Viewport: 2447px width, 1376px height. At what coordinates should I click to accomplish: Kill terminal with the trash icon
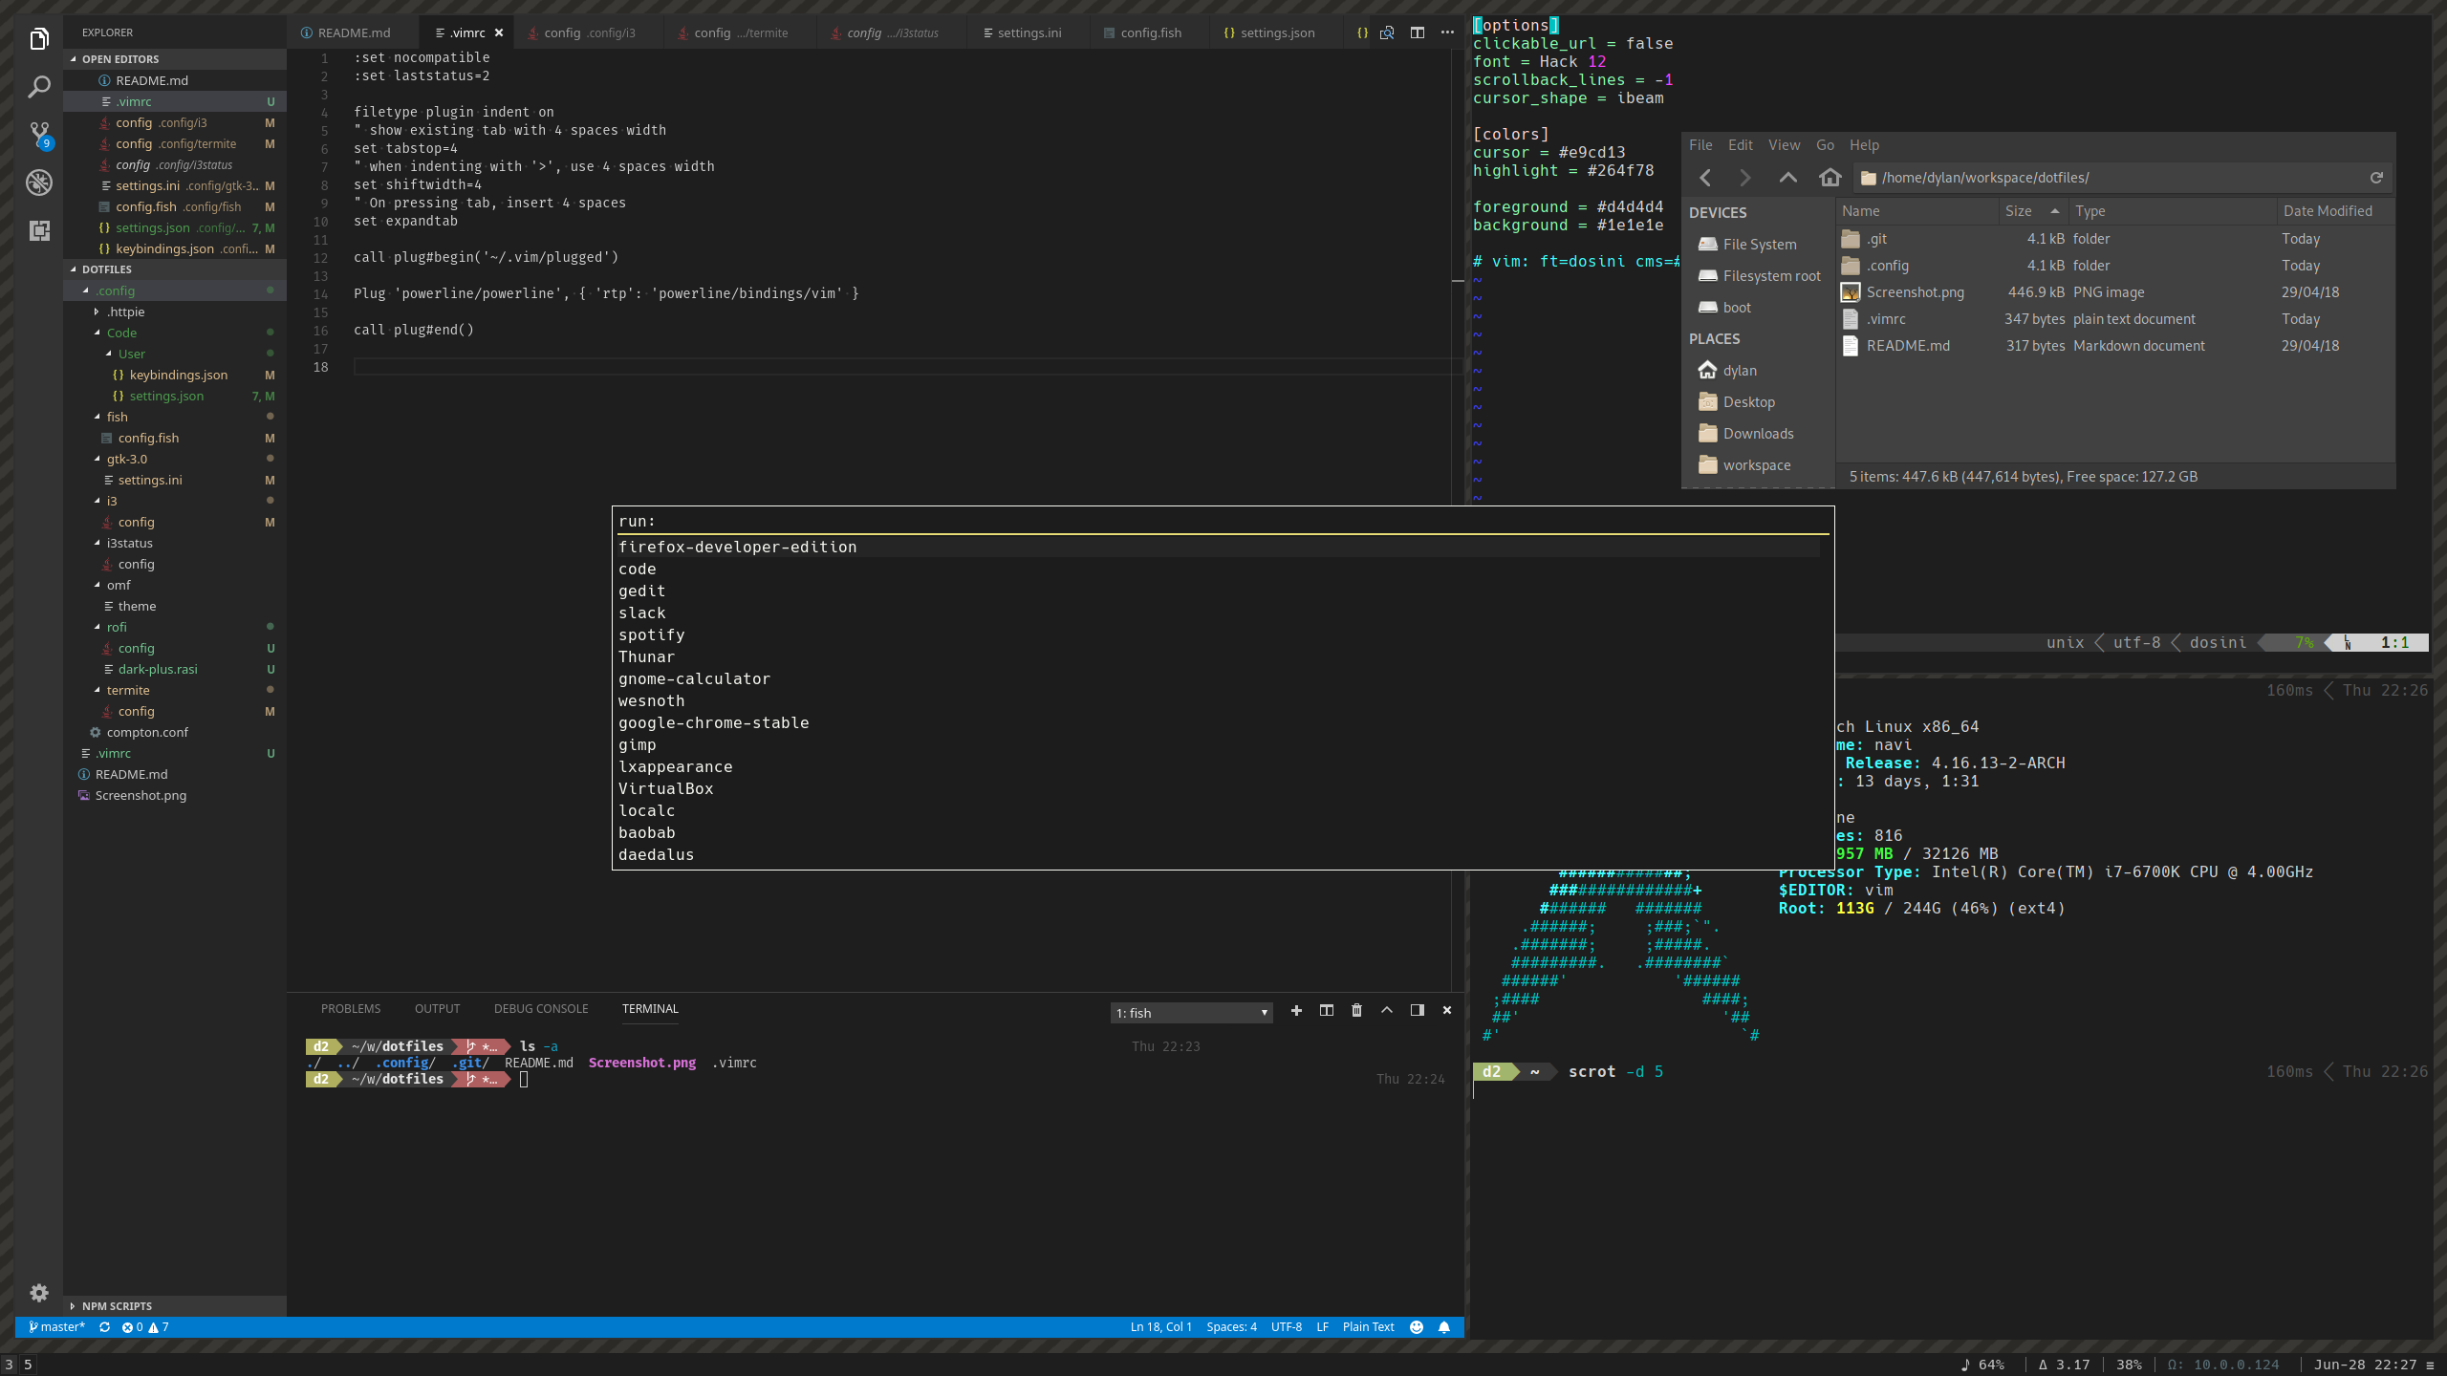tap(1356, 1010)
